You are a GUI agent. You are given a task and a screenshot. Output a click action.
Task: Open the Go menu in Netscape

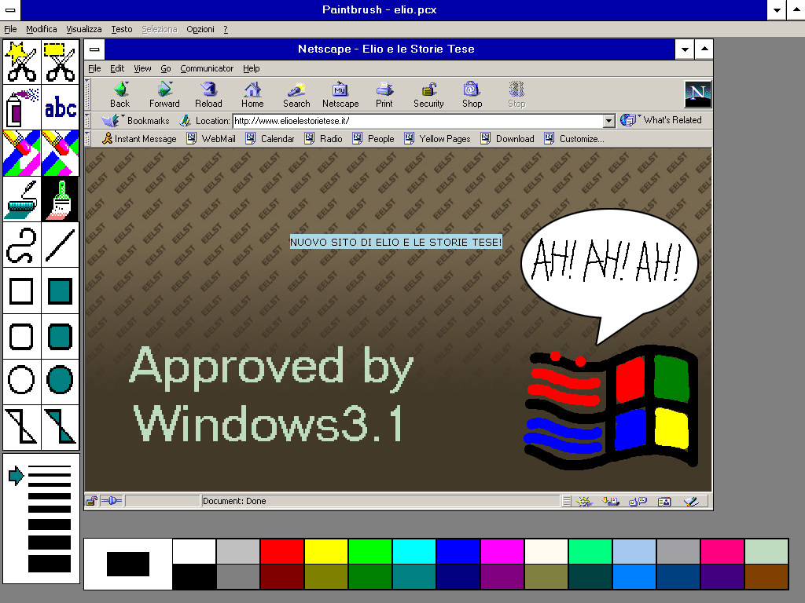pyautogui.click(x=165, y=68)
